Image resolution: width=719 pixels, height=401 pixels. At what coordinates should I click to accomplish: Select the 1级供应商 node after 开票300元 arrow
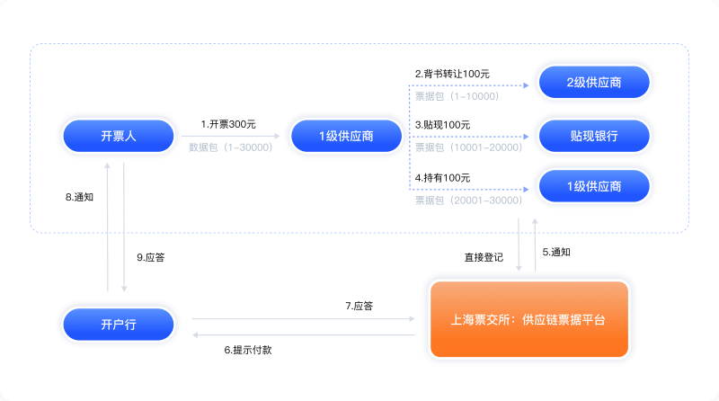346,136
